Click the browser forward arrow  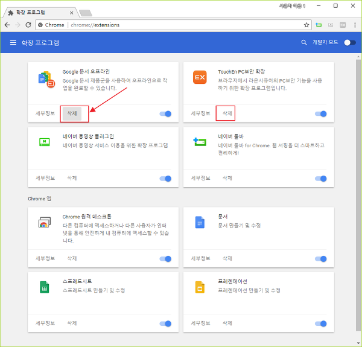click(17, 25)
